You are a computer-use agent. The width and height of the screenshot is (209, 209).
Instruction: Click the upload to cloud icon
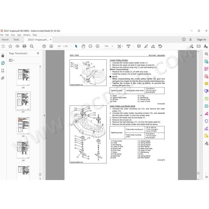point(17,46)
